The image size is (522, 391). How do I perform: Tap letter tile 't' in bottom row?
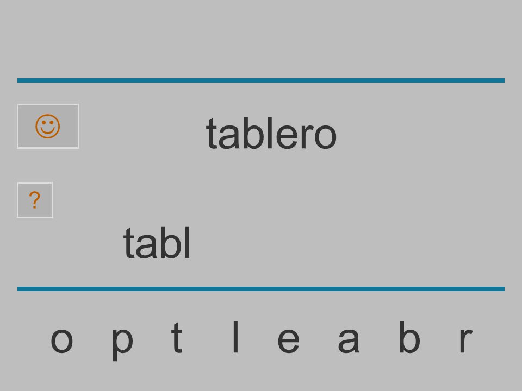177,337
